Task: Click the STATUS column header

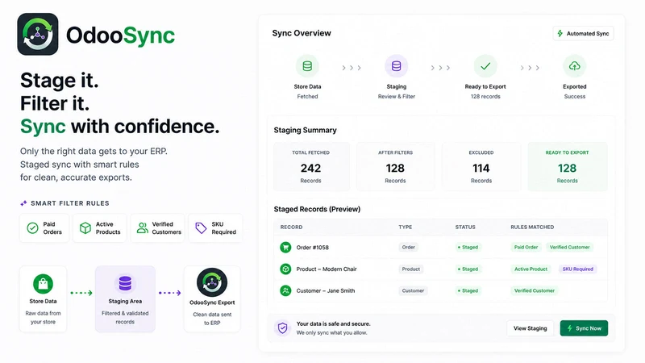Action: pyautogui.click(x=465, y=227)
